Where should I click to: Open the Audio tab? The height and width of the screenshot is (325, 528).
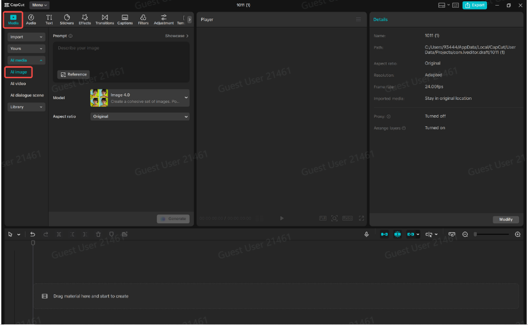point(31,19)
